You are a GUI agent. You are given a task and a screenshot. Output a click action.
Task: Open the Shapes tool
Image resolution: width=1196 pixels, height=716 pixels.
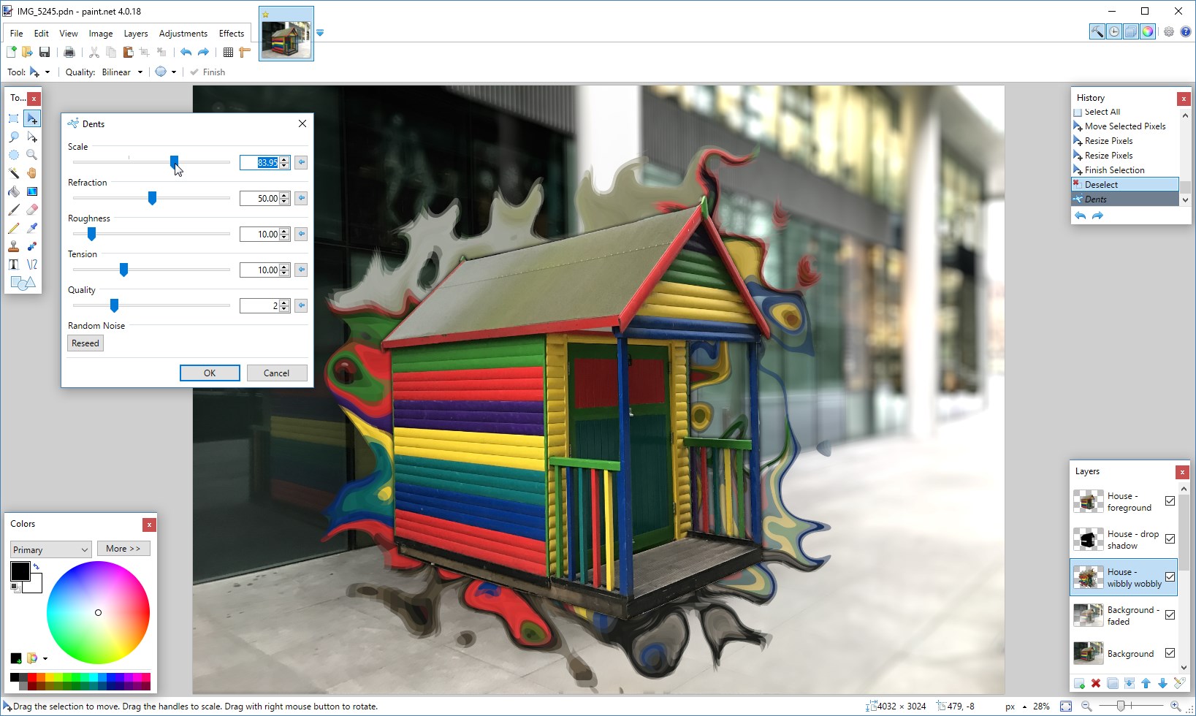(22, 282)
